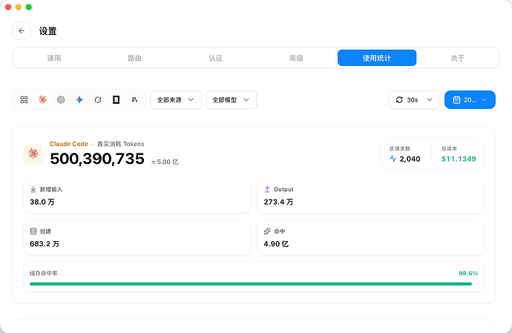This screenshot has width=512, height=333.
Task: Click the 缓存命中率 progress bar
Action: pos(254,284)
